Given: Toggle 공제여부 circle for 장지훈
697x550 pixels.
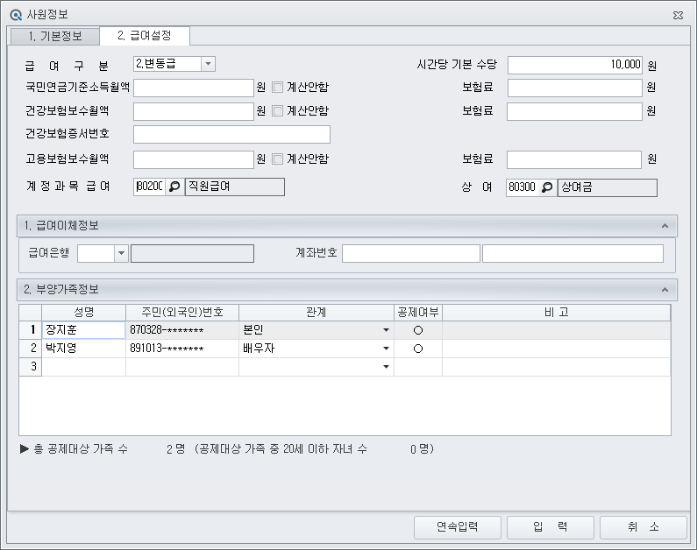Looking at the screenshot, I should pos(418,330).
